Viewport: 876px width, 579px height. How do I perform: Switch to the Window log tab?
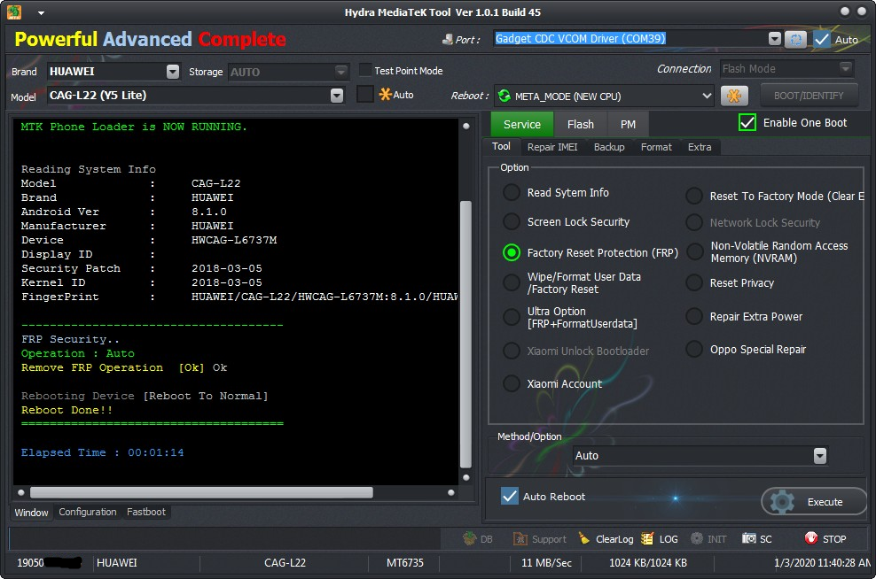(31, 512)
